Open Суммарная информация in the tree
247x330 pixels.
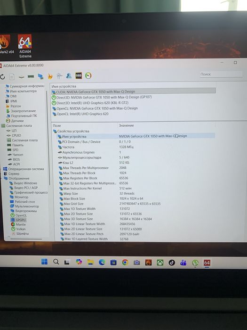[25, 86]
